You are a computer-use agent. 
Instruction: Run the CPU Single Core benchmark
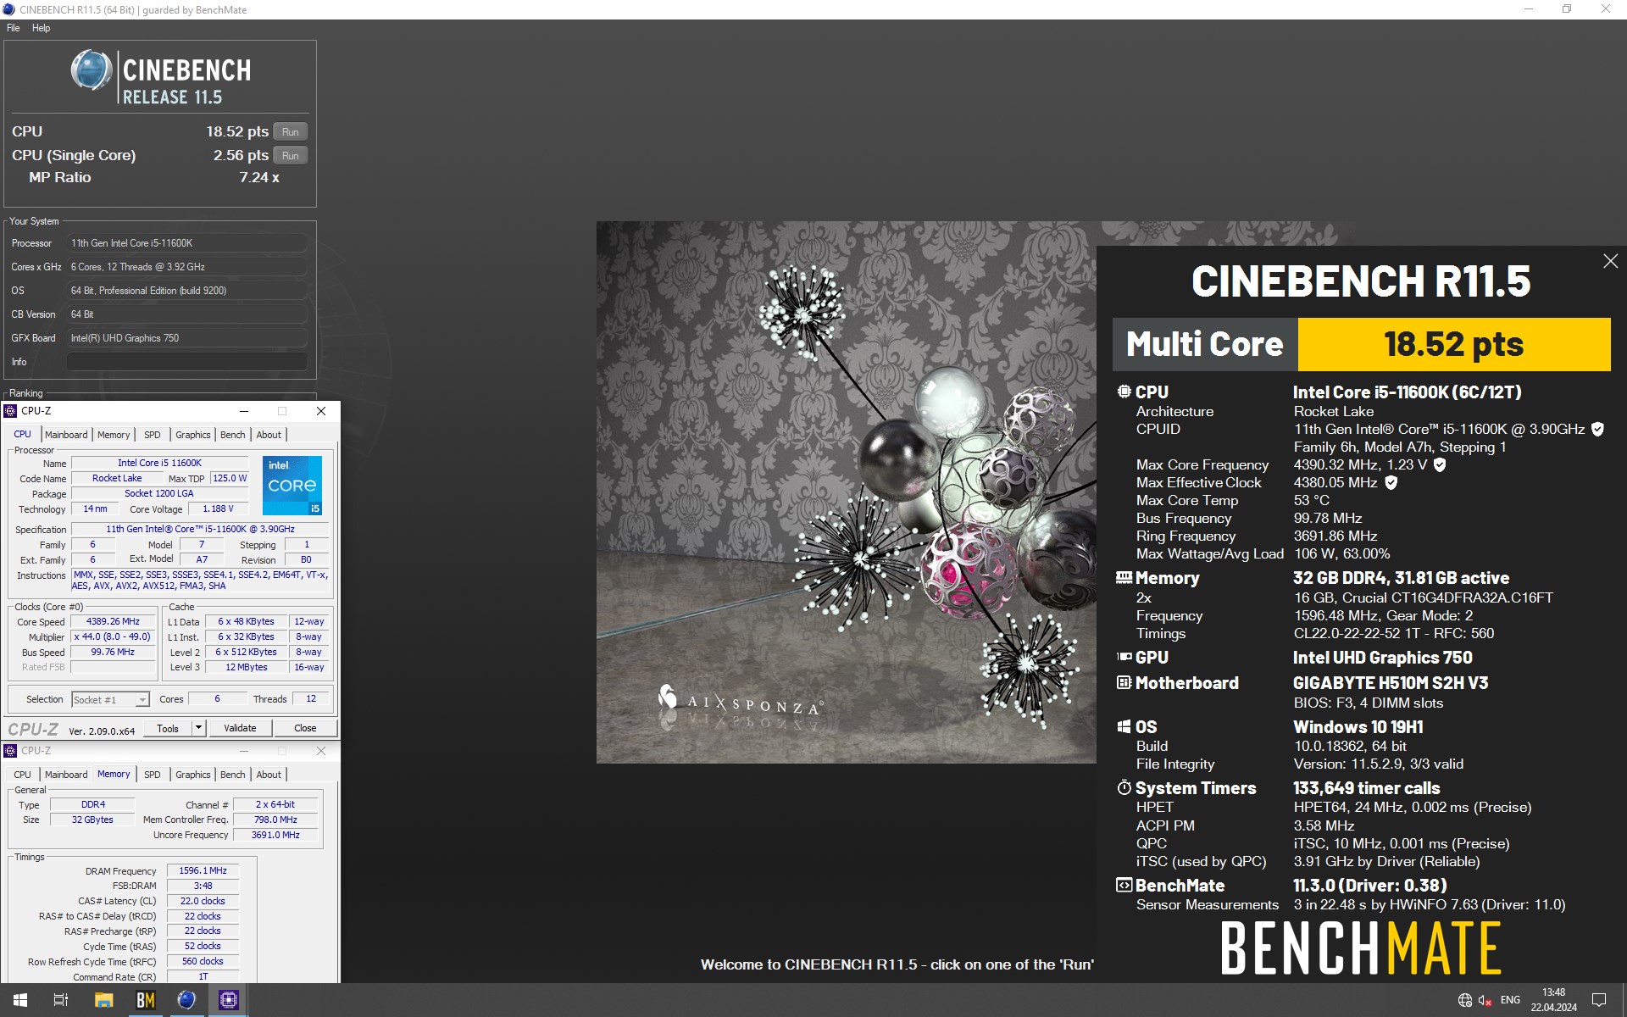pyautogui.click(x=290, y=156)
